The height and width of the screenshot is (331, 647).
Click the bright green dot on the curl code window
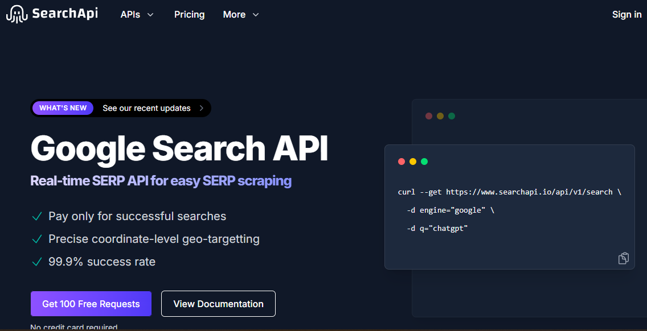(424, 162)
